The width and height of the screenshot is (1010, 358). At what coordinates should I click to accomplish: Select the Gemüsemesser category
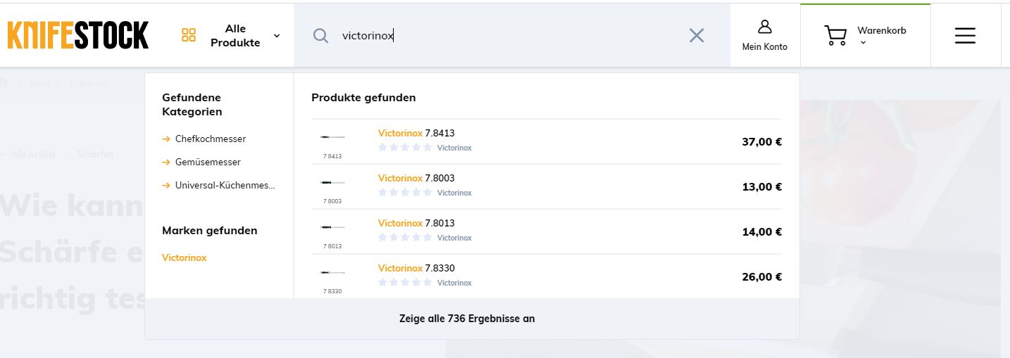[208, 162]
